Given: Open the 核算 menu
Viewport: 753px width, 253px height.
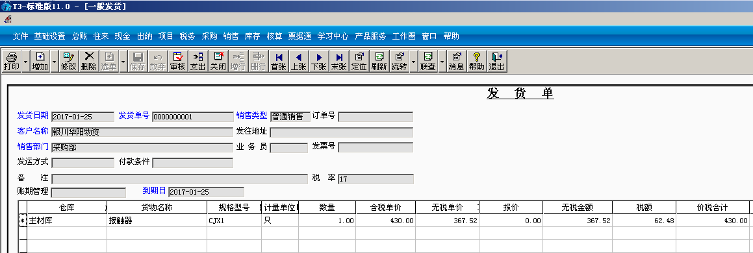Looking at the screenshot, I should [274, 36].
